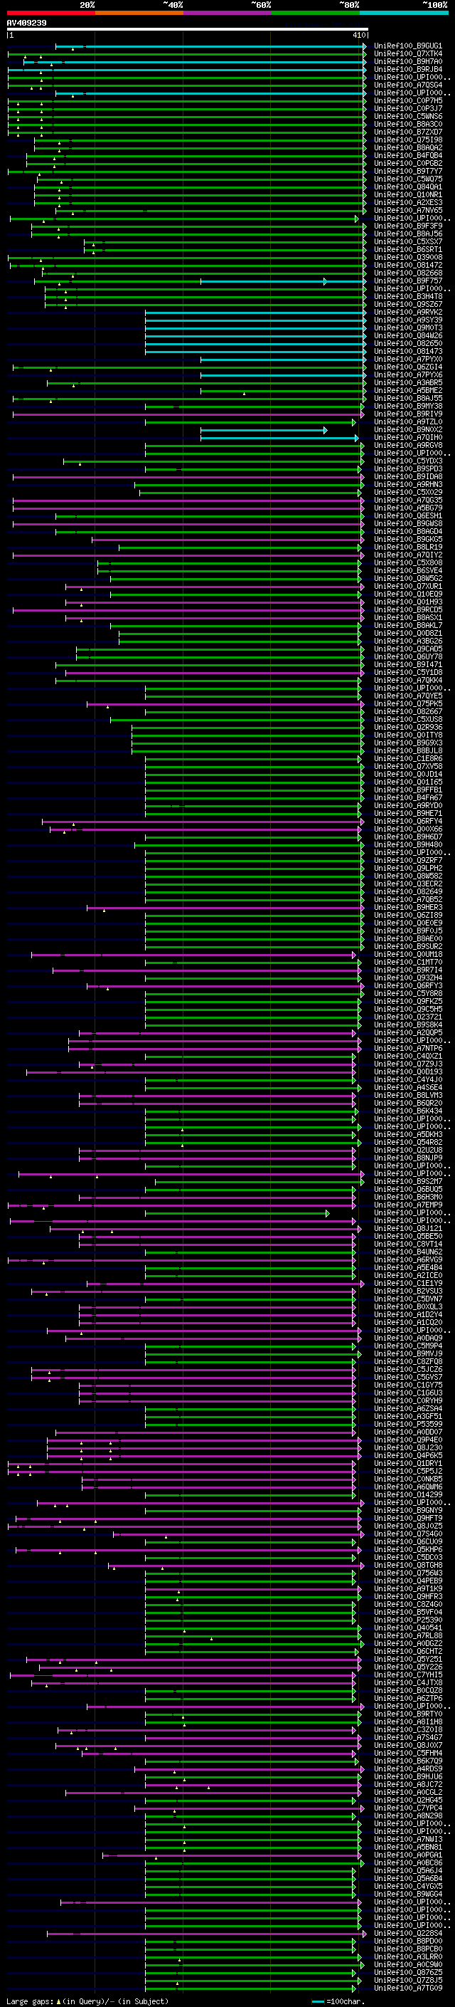Click the purple alignment bar for A5BG79
The image size is (455, 2007).
188,508
